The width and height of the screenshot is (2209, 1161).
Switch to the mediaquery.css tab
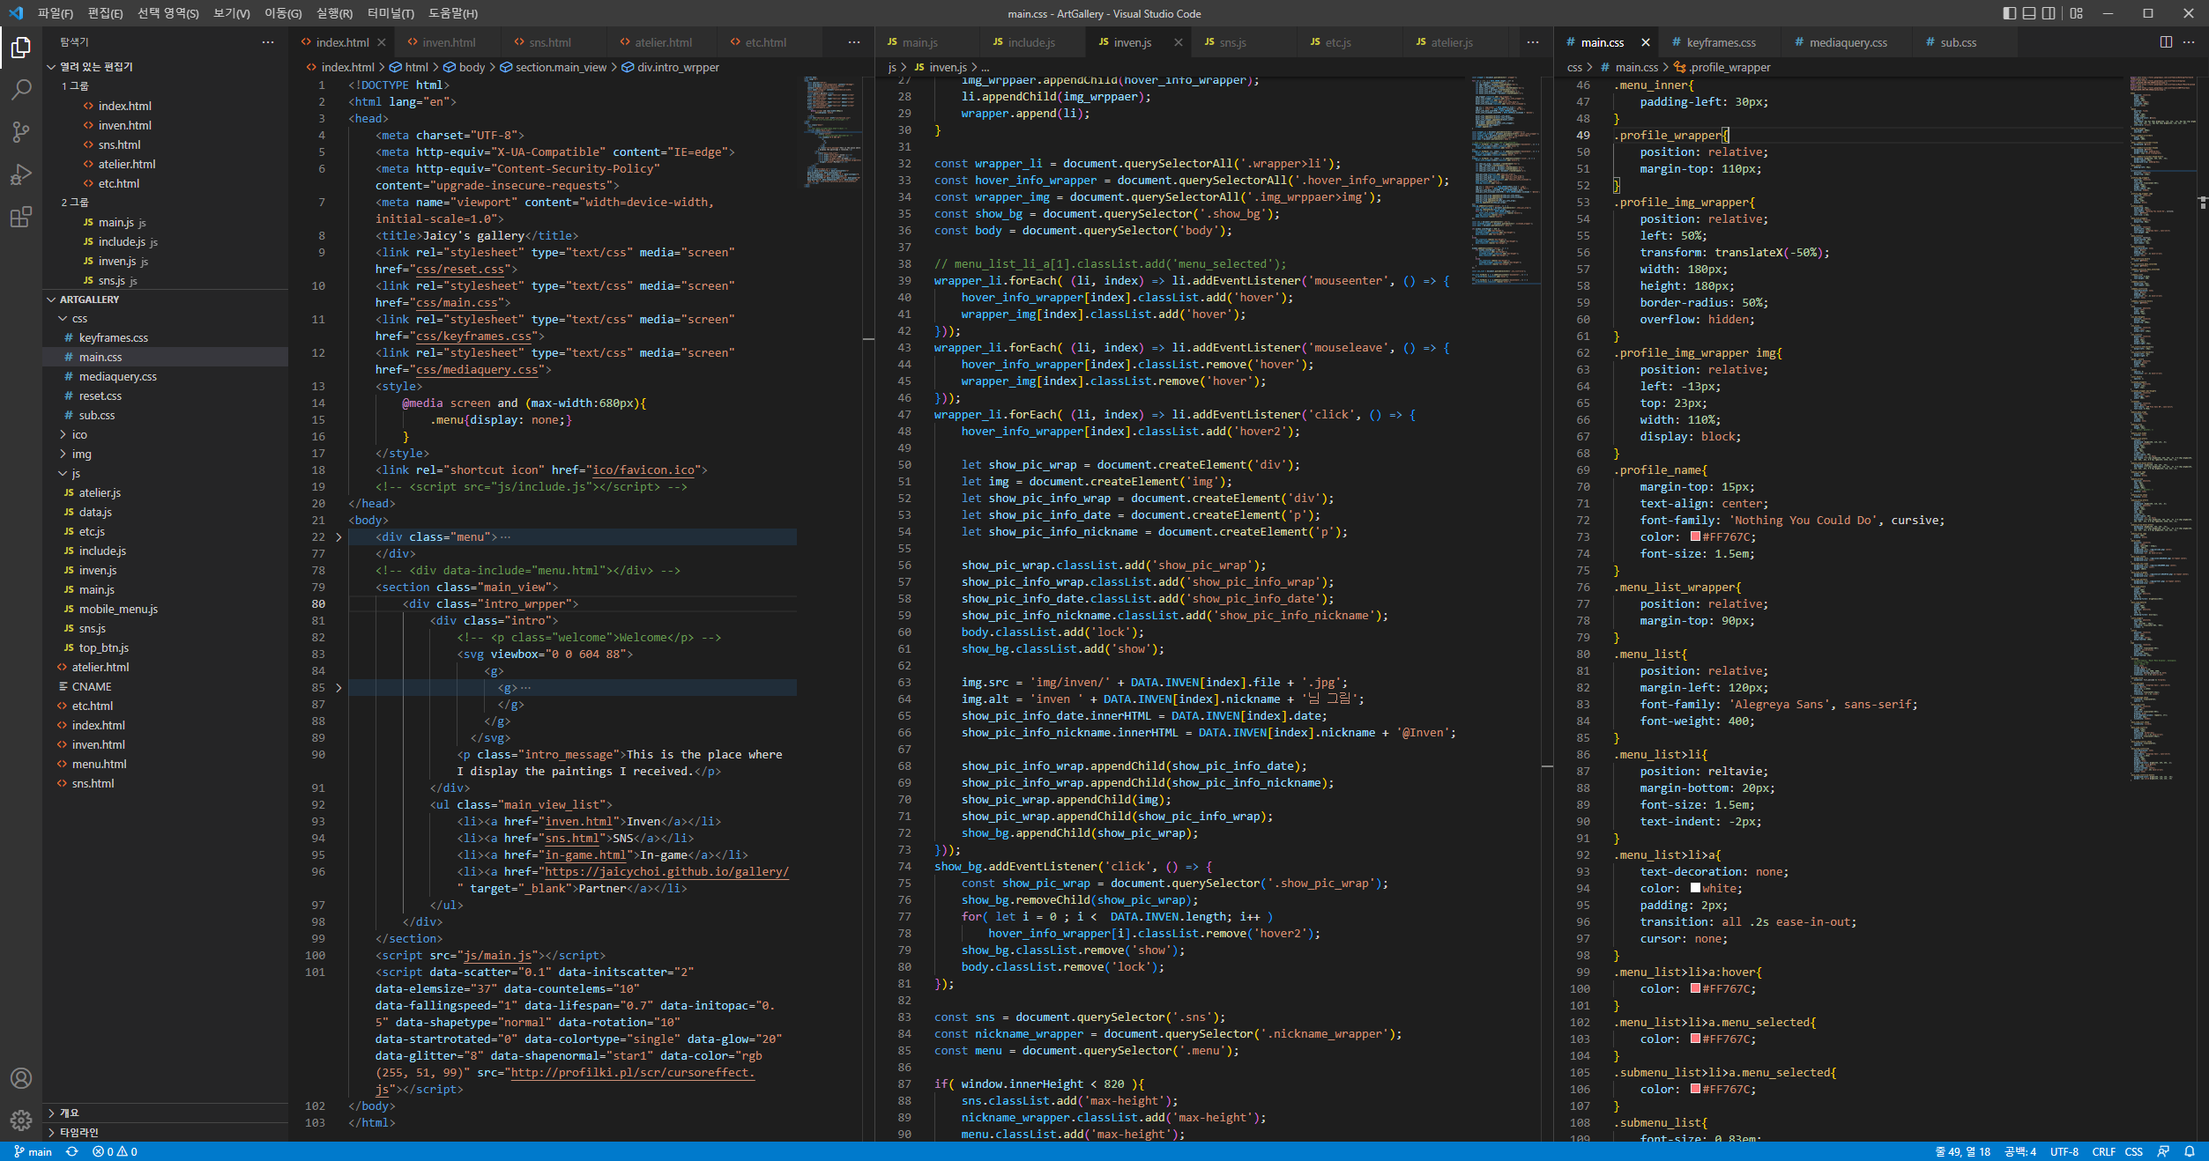(x=1847, y=42)
